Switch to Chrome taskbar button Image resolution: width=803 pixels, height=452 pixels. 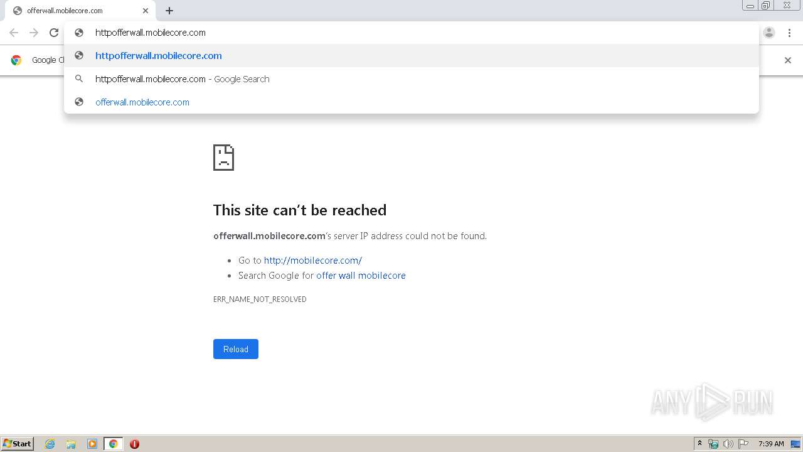coord(113,444)
